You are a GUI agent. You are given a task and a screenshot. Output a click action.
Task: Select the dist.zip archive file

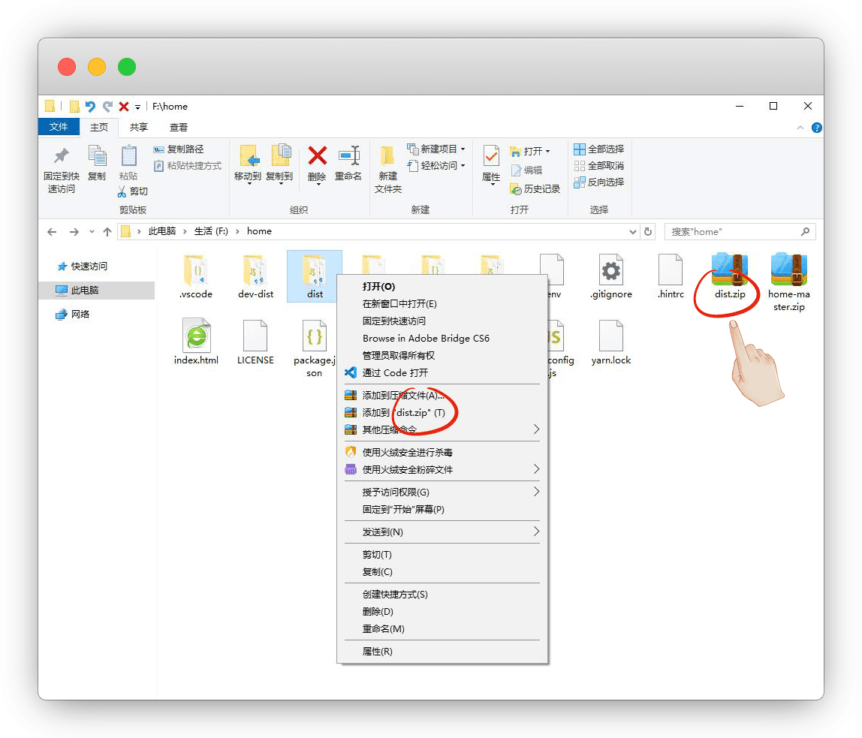click(729, 276)
